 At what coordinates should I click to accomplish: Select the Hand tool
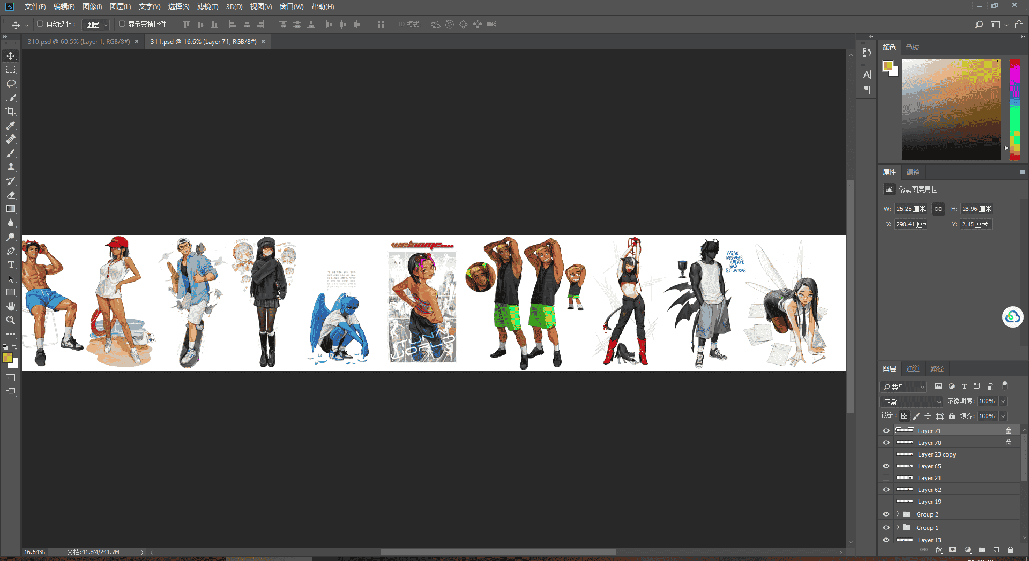pyautogui.click(x=11, y=306)
